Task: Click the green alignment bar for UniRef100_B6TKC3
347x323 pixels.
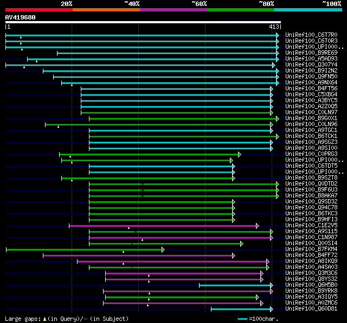Action: (x=162, y=214)
